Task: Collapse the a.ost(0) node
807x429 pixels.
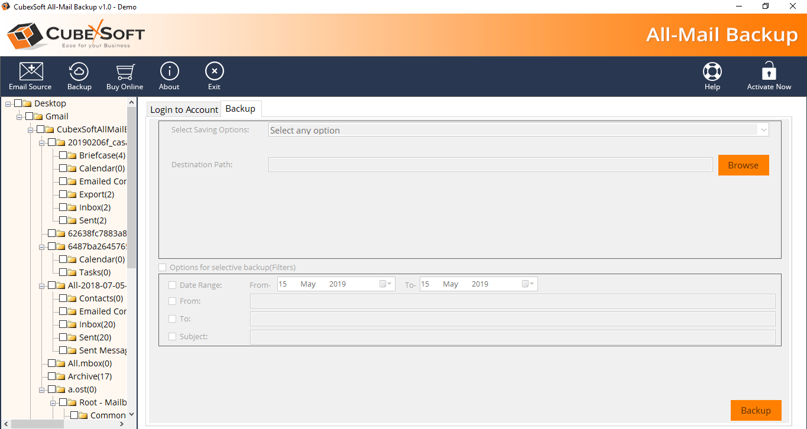Action: point(42,390)
